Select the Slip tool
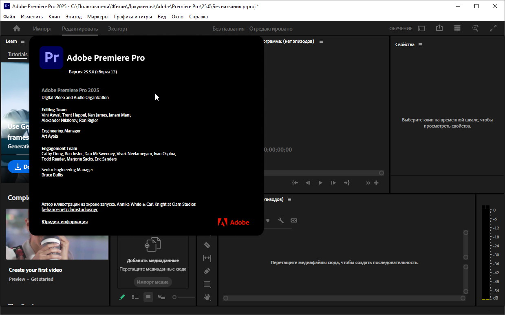The width and height of the screenshot is (505, 315). [x=207, y=258]
